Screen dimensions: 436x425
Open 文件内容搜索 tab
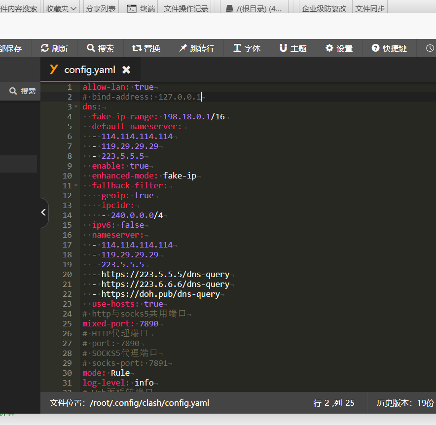click(19, 8)
